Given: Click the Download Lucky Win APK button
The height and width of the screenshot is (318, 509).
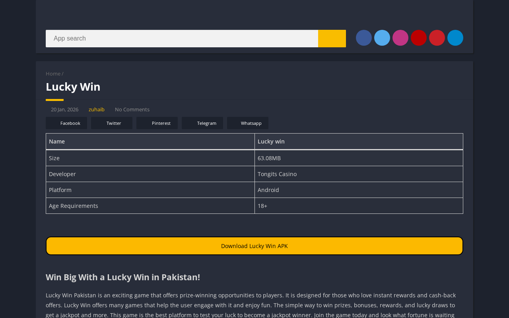Looking at the screenshot, I should tap(254, 246).
